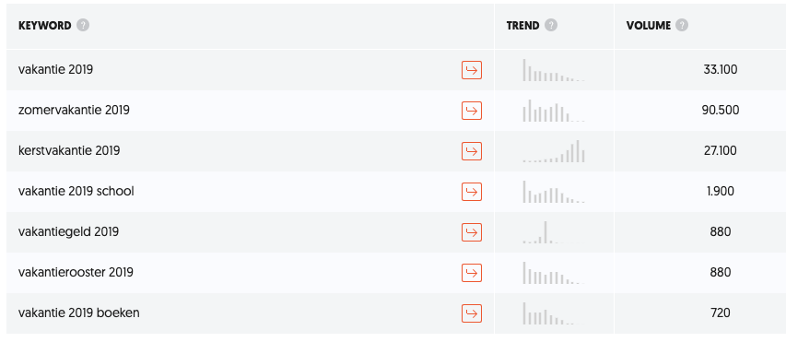Viewport: 786px width, 342px height.
Task: Select the zomervakantie 2019 keyword text
Action: [74, 110]
